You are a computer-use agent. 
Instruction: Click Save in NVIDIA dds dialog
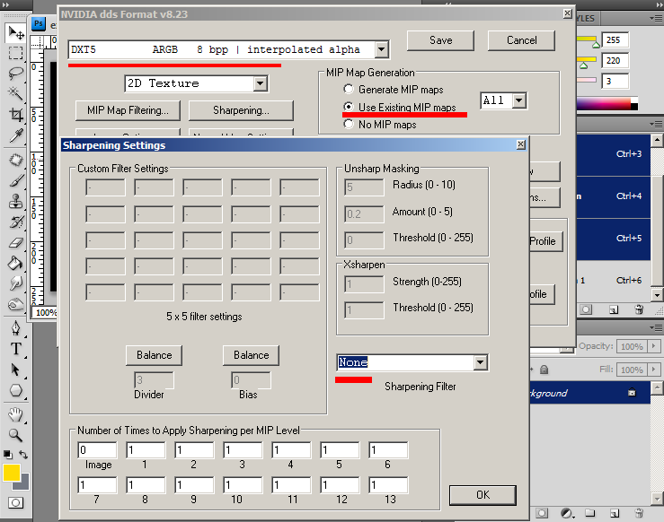pyautogui.click(x=440, y=40)
